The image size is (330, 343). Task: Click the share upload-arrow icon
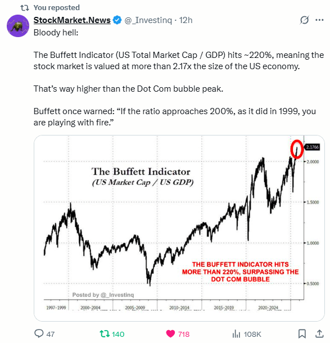coord(319,333)
